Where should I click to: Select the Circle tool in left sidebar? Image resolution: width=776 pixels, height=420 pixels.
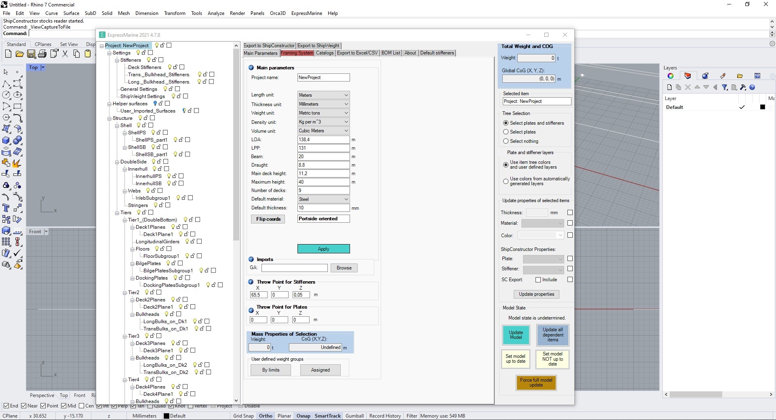[6, 95]
